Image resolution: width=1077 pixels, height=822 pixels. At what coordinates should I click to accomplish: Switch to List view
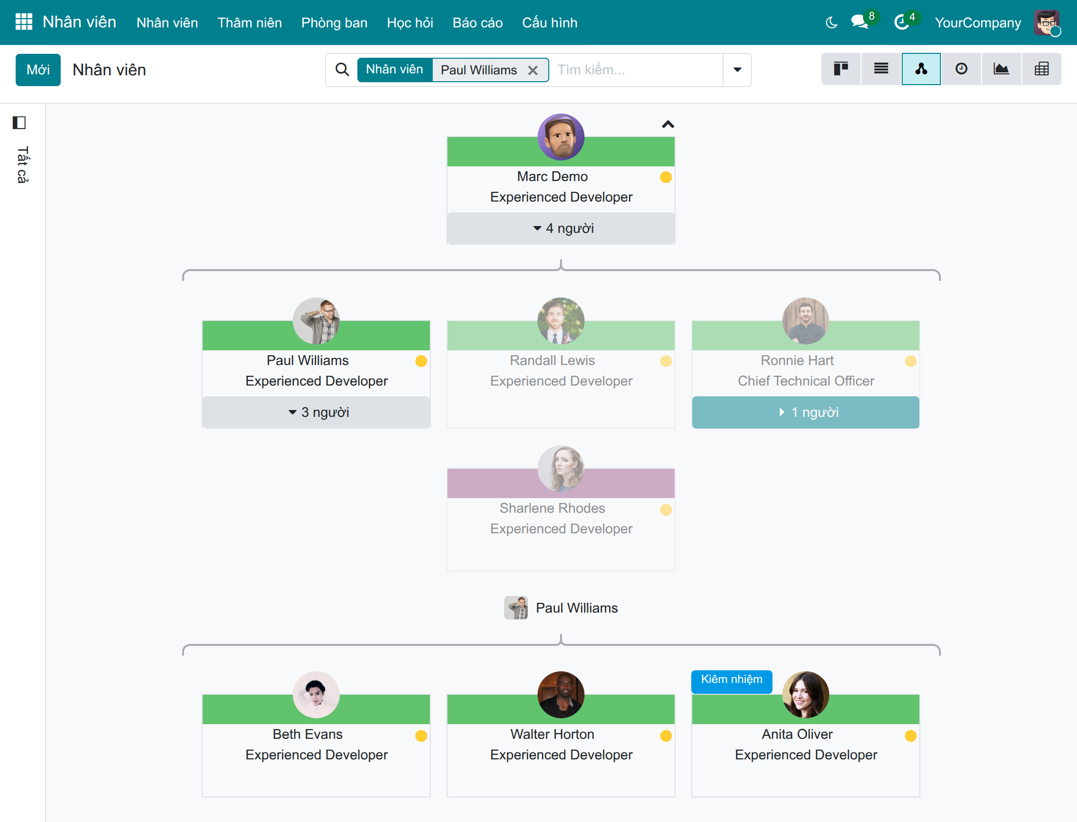click(x=881, y=69)
